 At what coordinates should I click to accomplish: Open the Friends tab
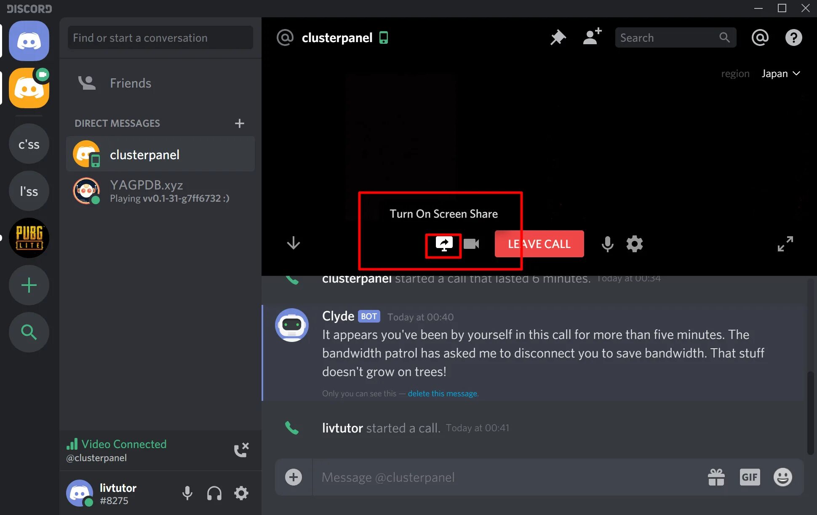pos(130,83)
